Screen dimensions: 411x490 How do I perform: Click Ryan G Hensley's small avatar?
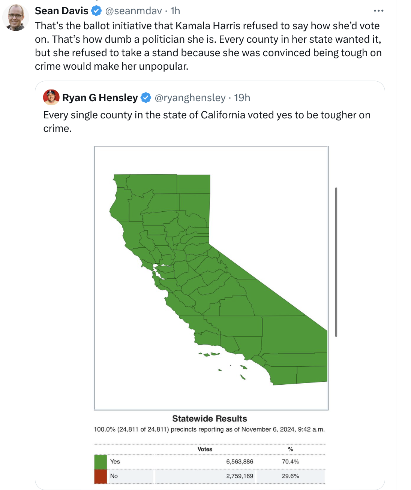51,97
